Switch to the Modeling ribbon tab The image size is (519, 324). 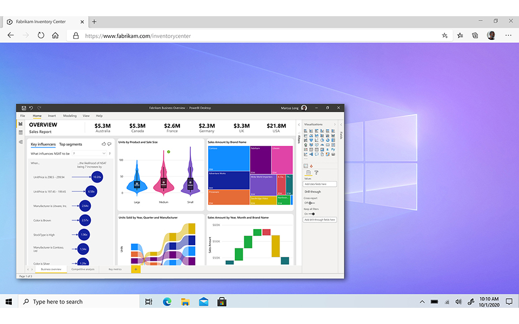pyautogui.click(x=70, y=116)
